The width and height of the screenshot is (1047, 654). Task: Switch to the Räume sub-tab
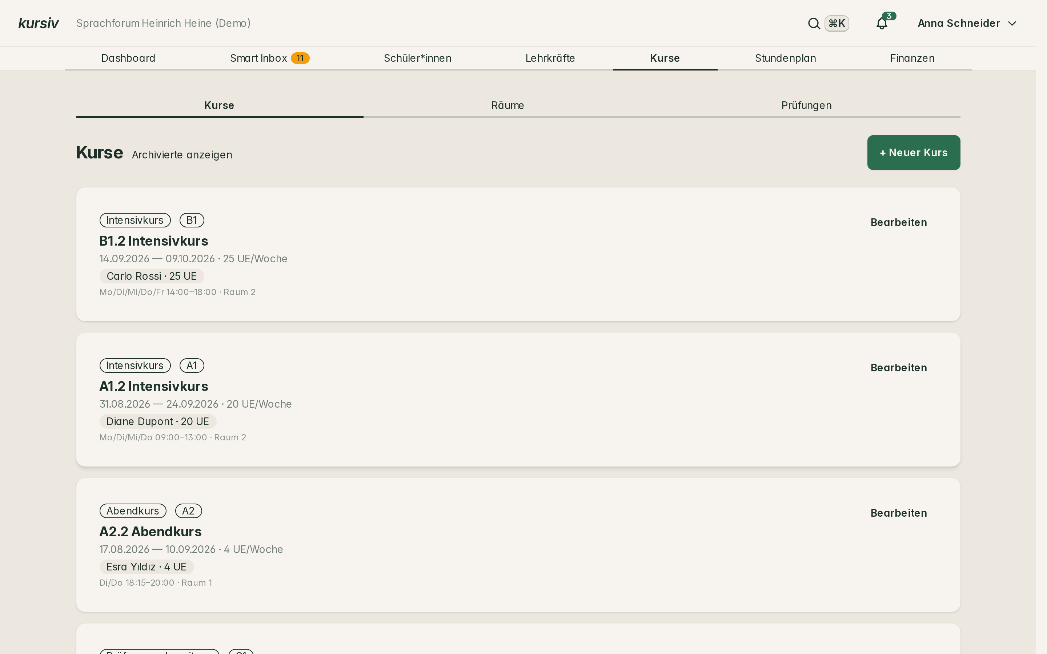point(508,105)
